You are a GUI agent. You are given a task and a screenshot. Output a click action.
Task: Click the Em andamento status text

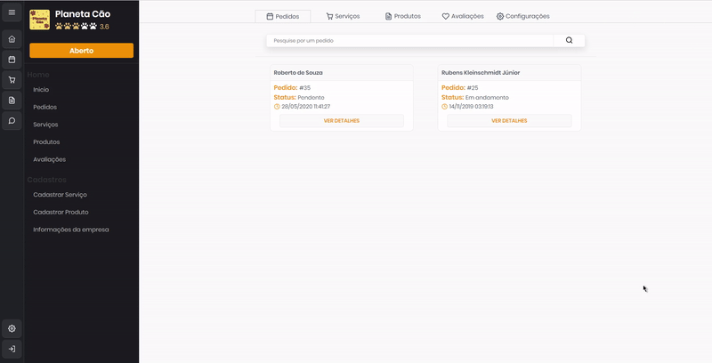(487, 98)
